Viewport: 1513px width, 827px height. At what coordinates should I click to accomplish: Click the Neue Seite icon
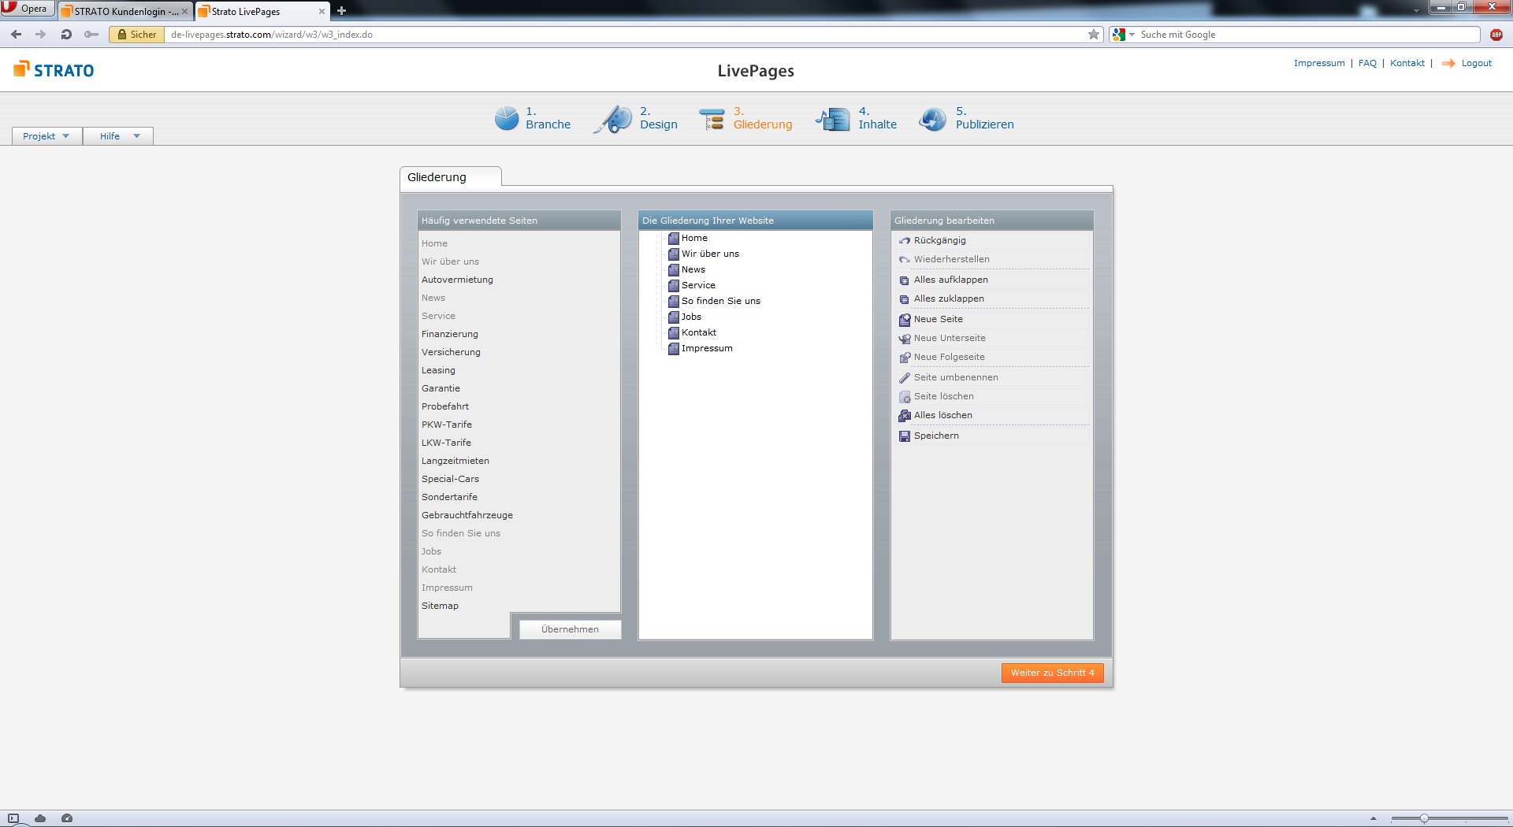905,320
